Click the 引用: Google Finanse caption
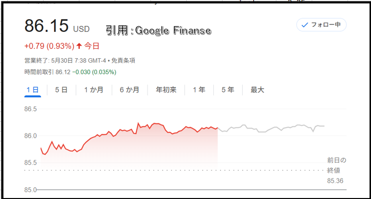The image size is (371, 199). (x=158, y=31)
